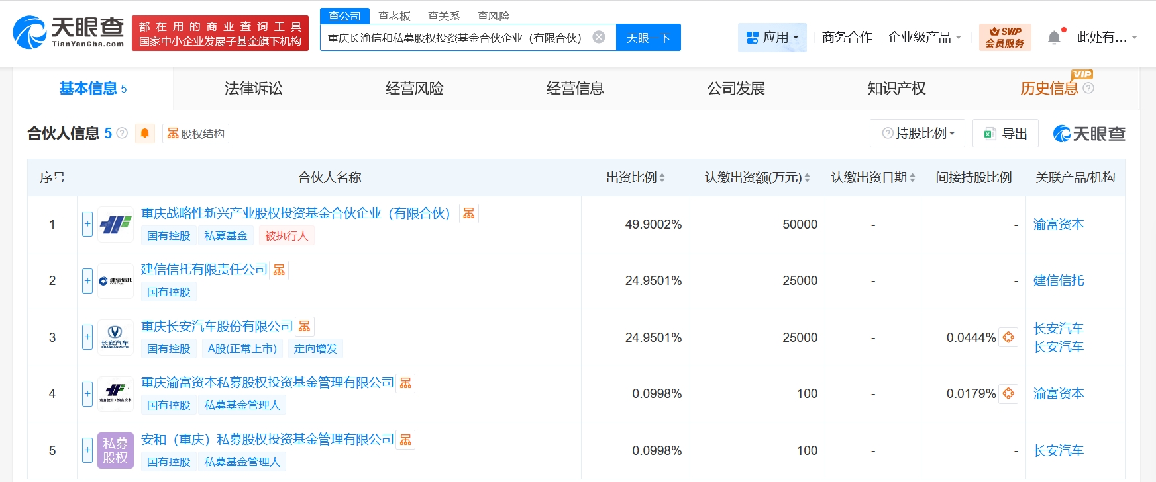Open equity structure icon next to 建信信托有限责任公司
This screenshot has width=1156, height=482.
(x=279, y=270)
